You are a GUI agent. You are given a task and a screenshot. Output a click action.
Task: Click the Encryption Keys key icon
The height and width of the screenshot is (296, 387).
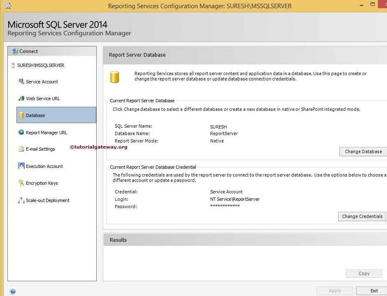(21, 183)
